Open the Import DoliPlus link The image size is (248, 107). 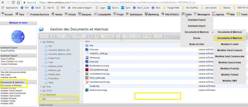pos(7,59)
